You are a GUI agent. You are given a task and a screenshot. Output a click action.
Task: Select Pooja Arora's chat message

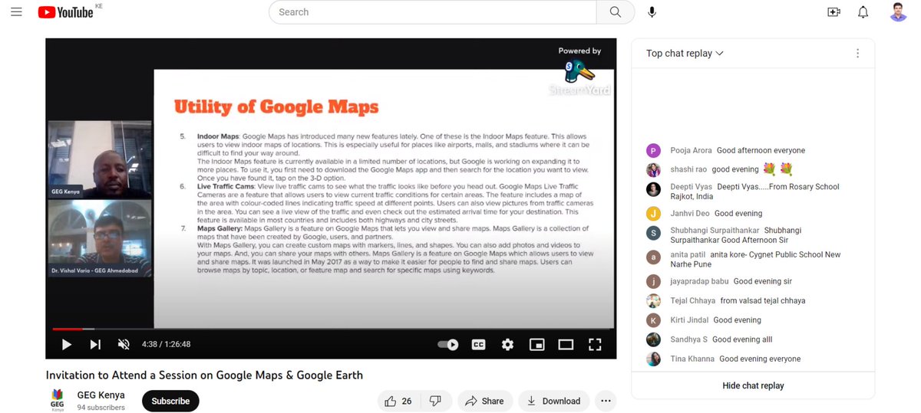pyautogui.click(x=761, y=151)
